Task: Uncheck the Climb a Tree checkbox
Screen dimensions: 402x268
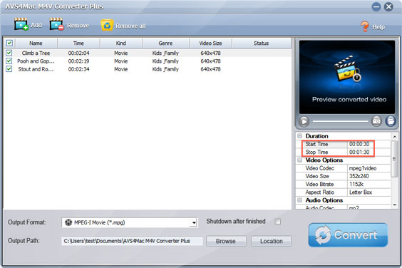Action: [9, 53]
